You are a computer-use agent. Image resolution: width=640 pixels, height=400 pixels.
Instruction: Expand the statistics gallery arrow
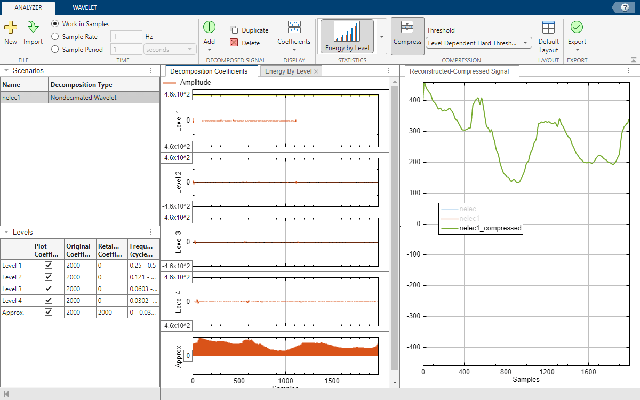tap(381, 37)
